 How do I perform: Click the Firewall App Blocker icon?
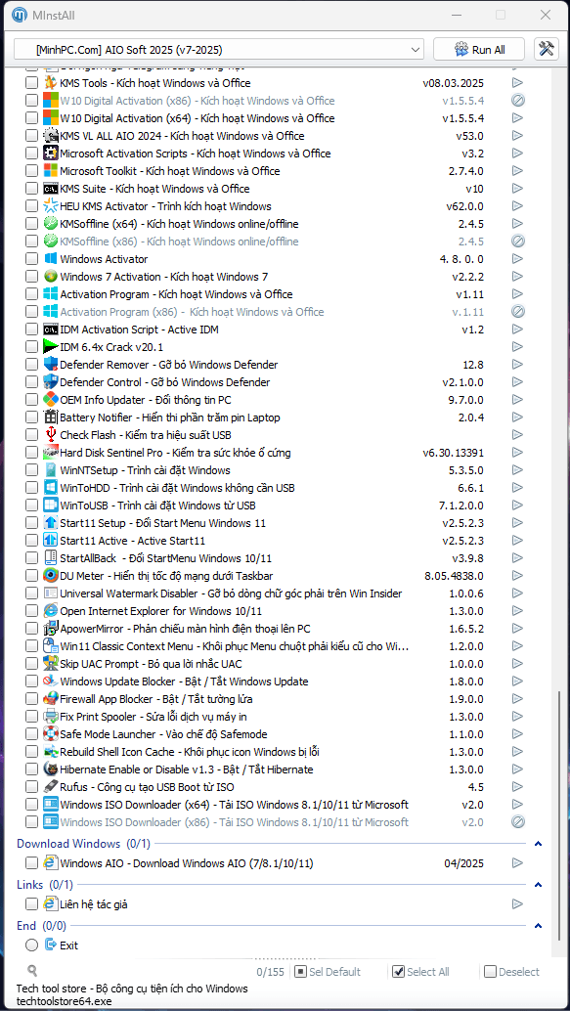pyautogui.click(x=50, y=699)
